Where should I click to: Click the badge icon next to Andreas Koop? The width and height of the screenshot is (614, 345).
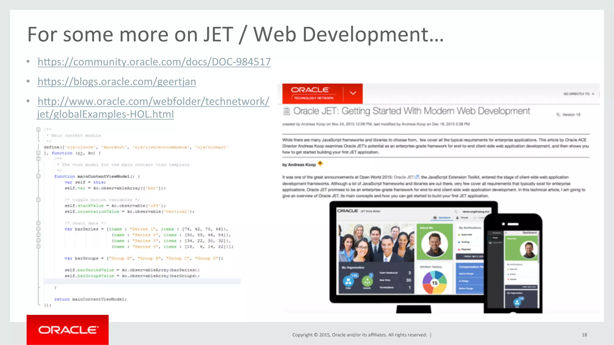point(320,163)
